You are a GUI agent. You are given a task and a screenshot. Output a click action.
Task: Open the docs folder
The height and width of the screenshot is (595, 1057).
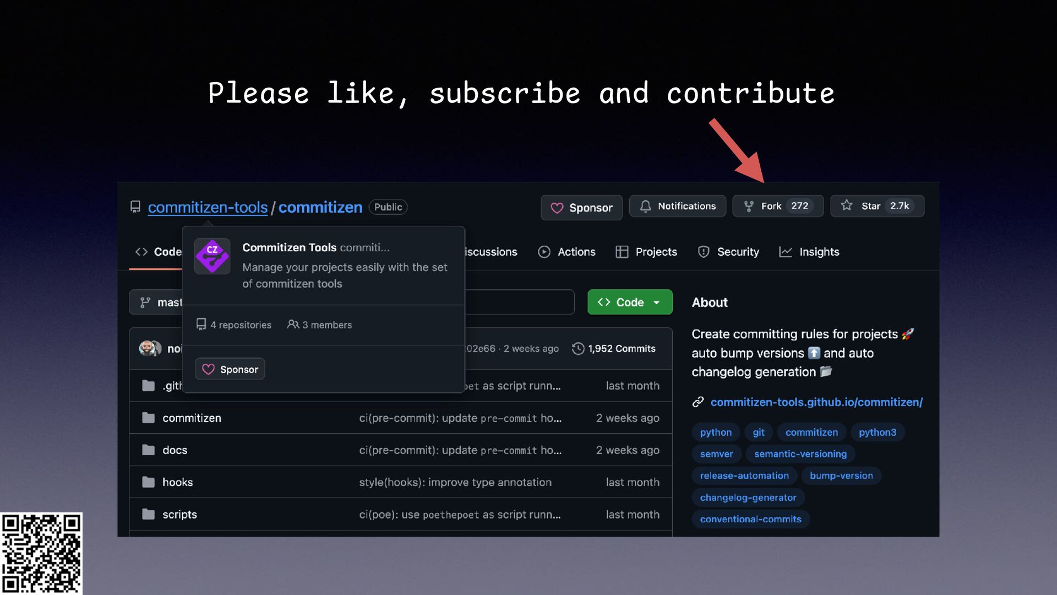click(x=175, y=450)
